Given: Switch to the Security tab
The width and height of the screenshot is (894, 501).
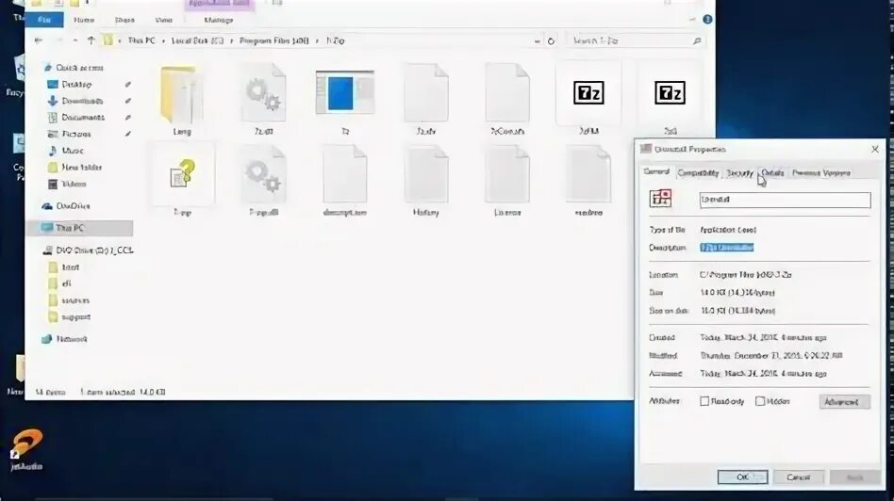Looking at the screenshot, I should 739,173.
